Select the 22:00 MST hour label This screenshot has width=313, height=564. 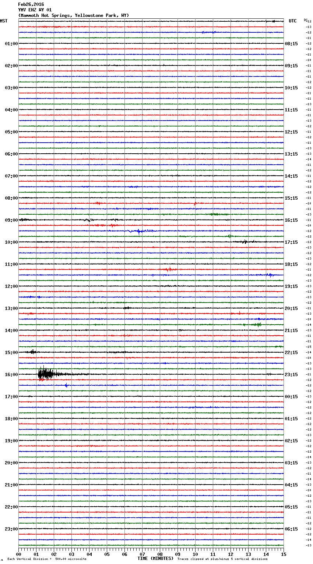(11, 507)
